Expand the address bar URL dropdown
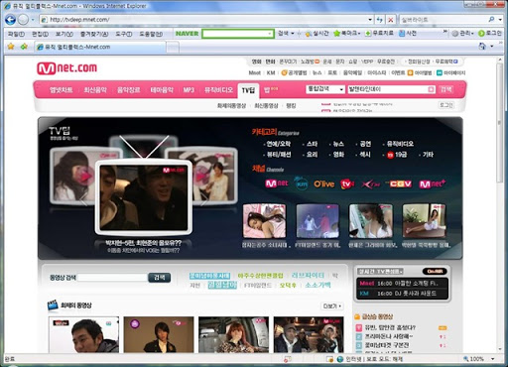508x367 pixels. coord(370,20)
